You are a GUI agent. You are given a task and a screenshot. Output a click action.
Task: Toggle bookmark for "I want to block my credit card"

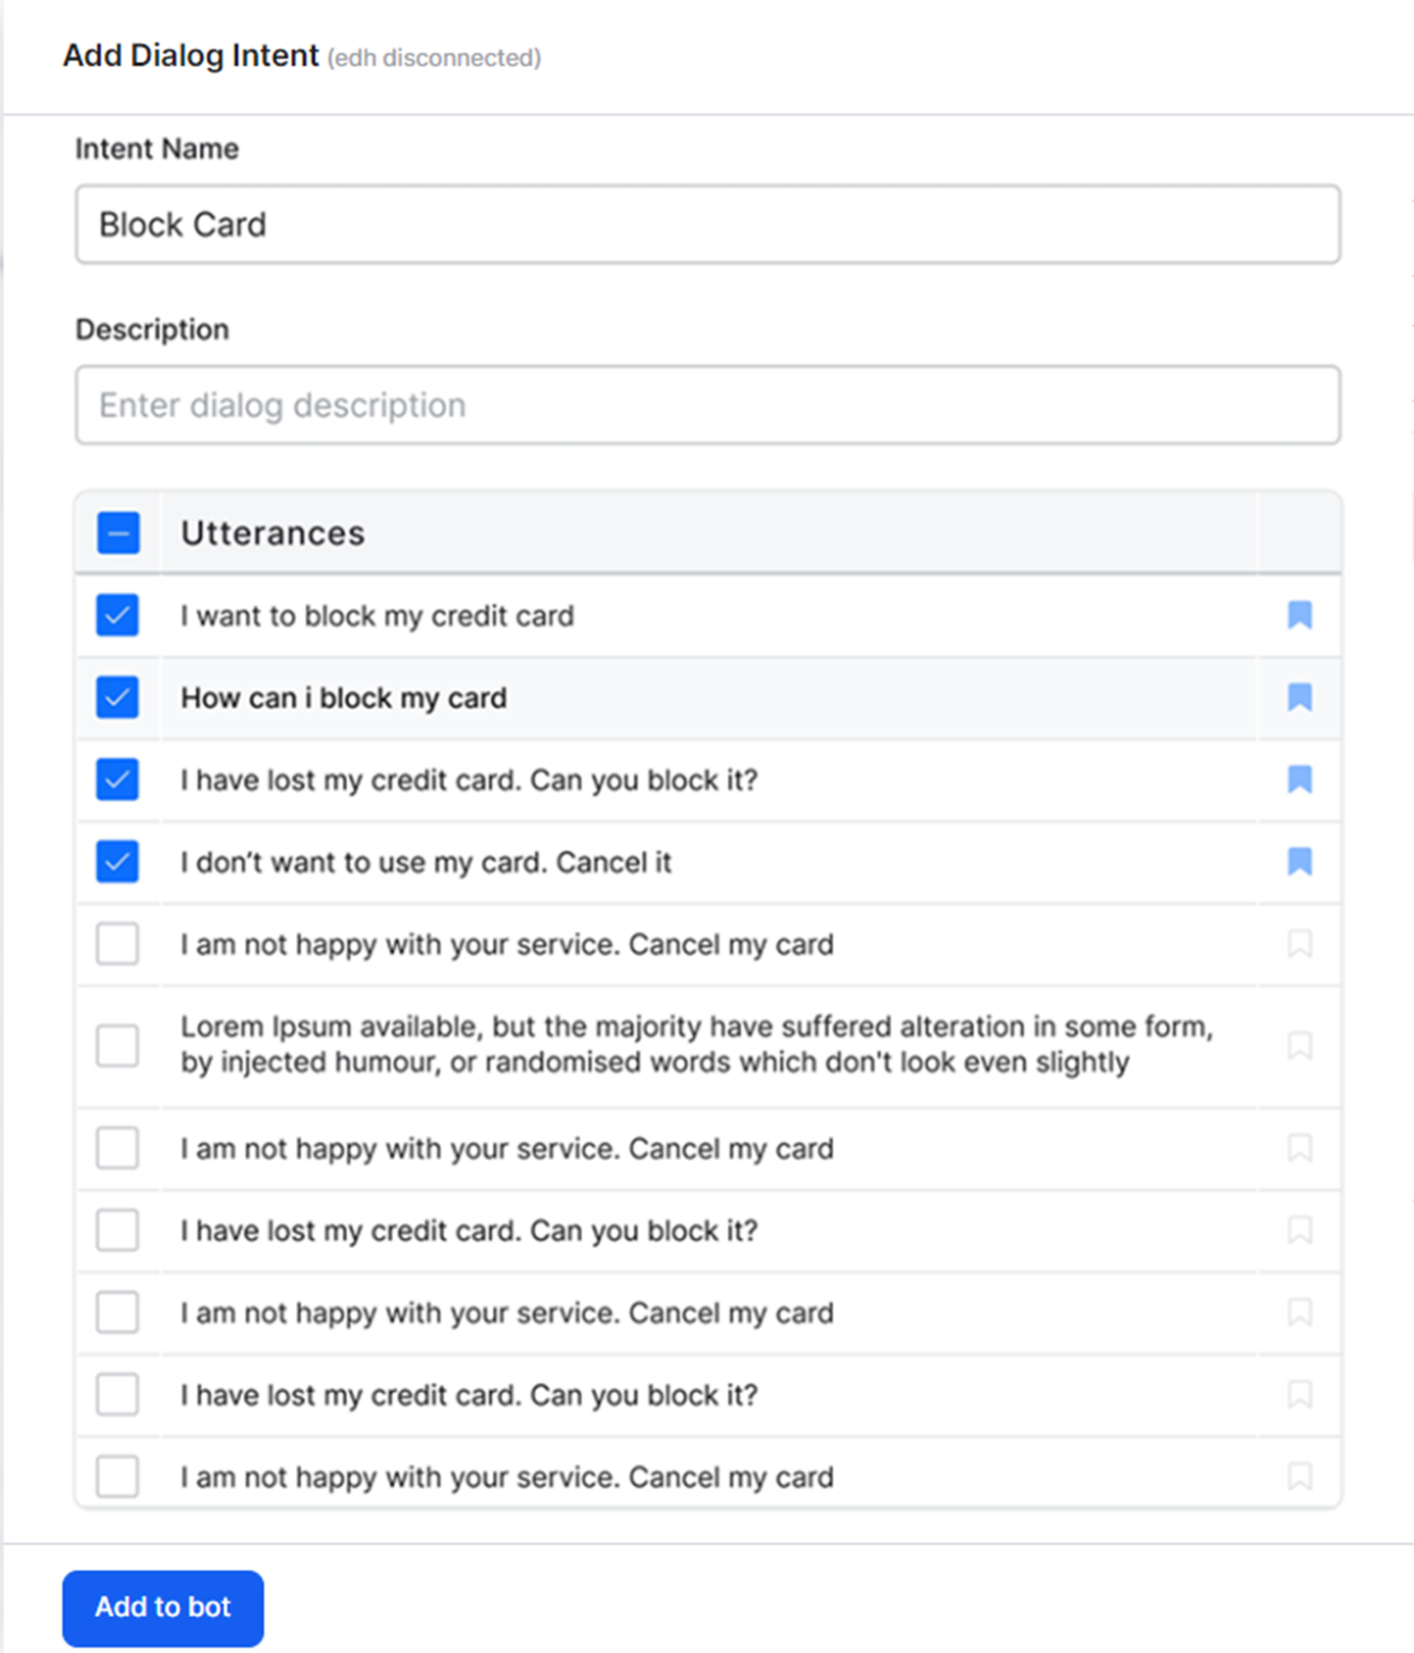tap(1299, 615)
